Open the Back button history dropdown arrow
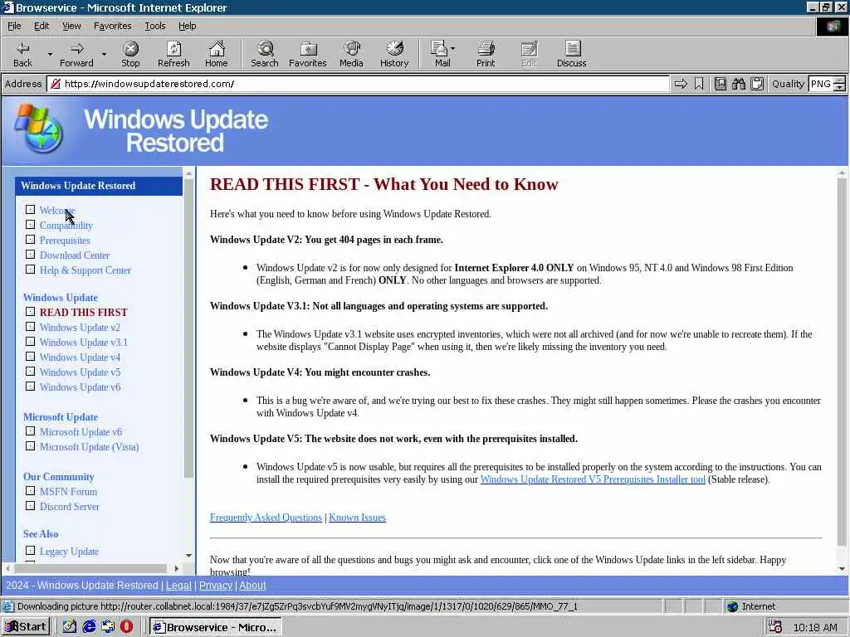Image resolution: width=850 pixels, height=637 pixels. 50,55
